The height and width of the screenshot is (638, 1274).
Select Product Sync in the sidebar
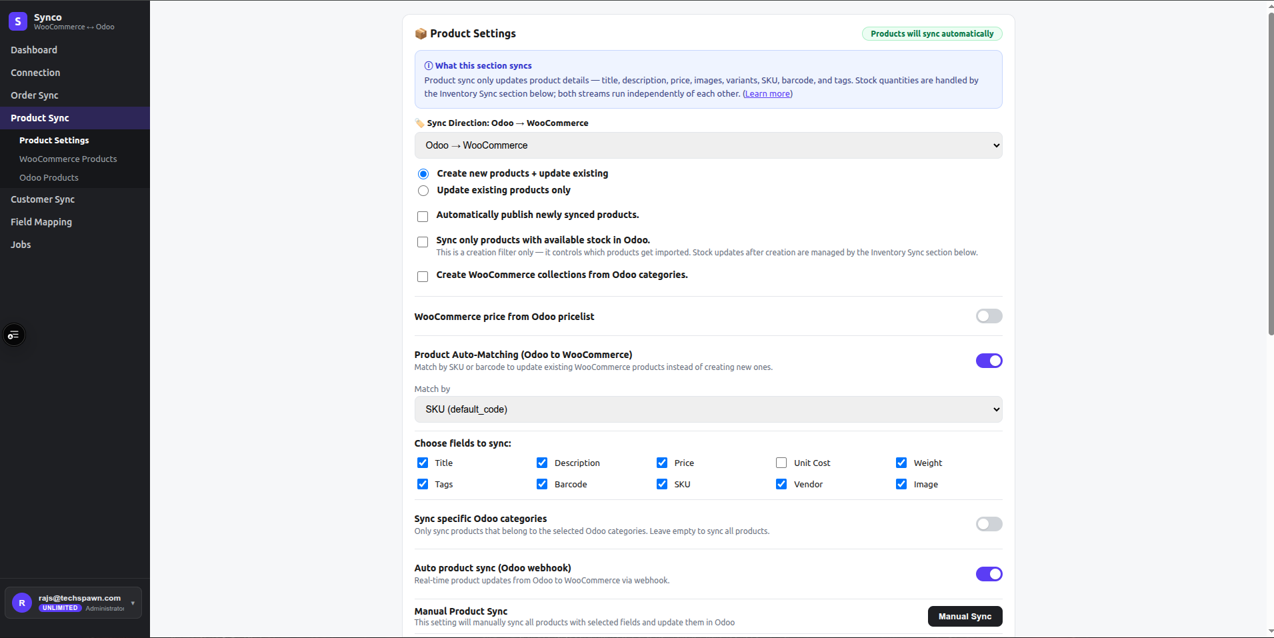(75, 118)
